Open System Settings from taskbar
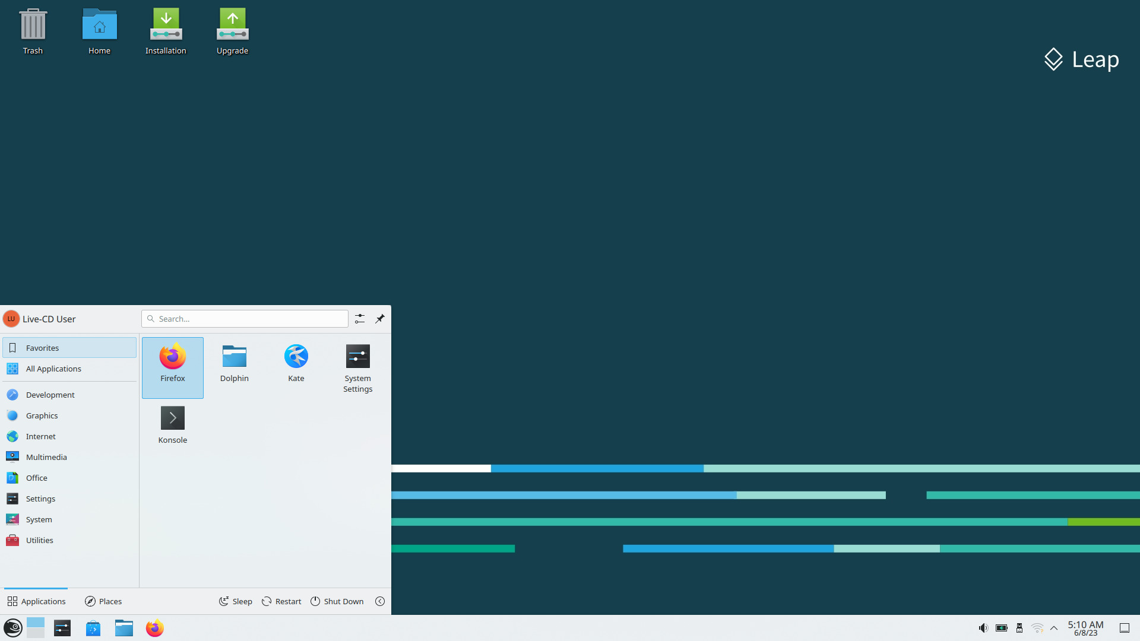Image resolution: width=1140 pixels, height=641 pixels. [x=62, y=628]
